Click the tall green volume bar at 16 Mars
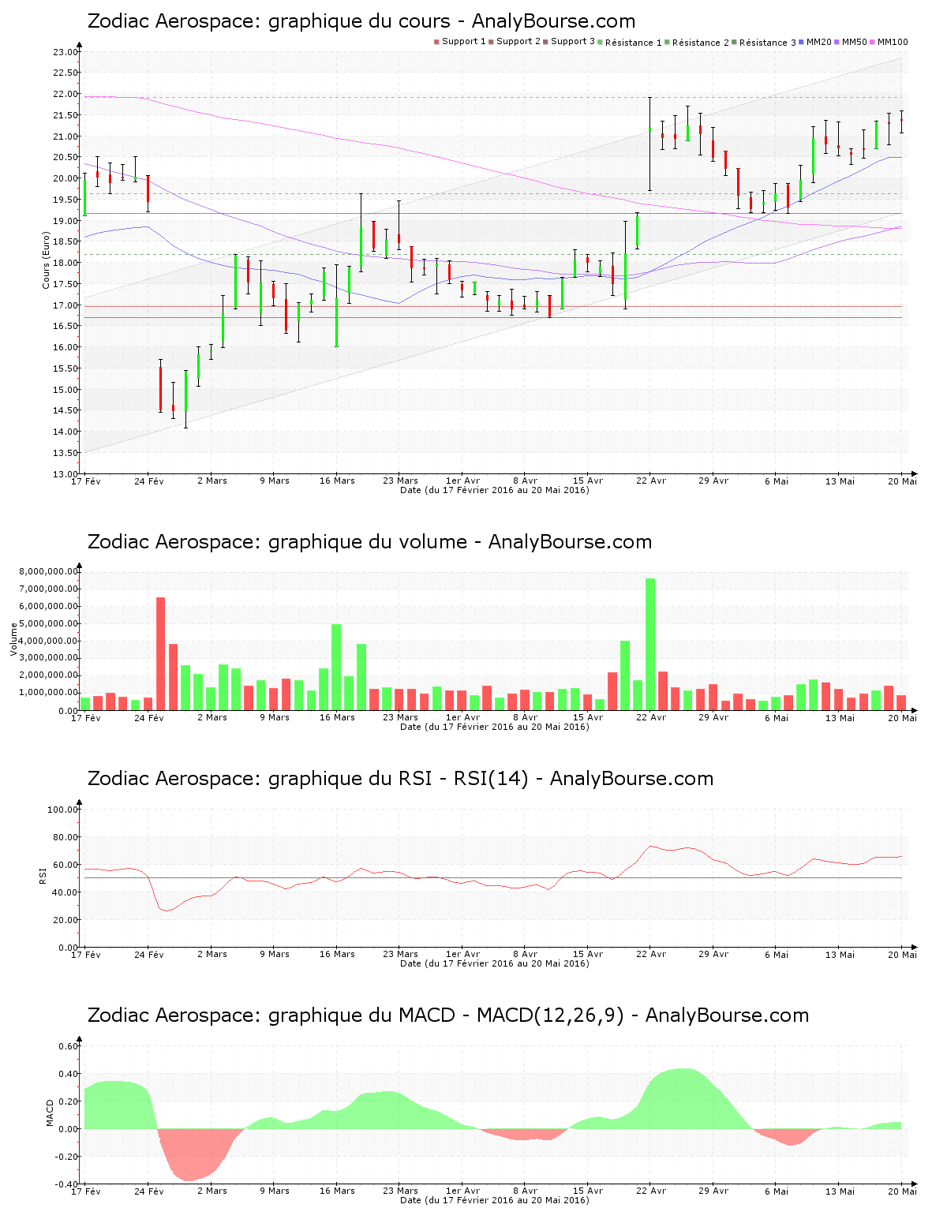Screen dimensions: 947x1223 336,667
